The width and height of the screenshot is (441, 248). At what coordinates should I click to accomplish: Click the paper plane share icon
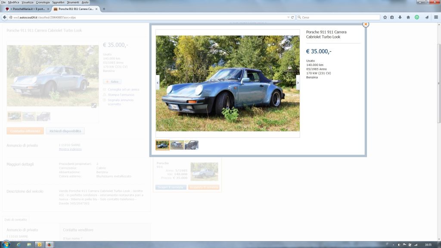click(x=427, y=17)
